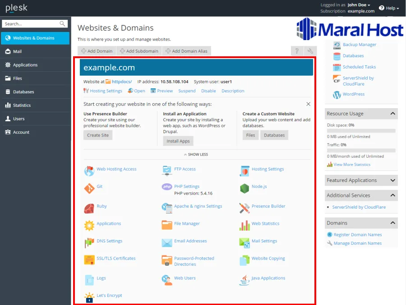Screen dimensions: 406x305
Task: Open the File Manager folder icon
Action: tap(167, 225)
